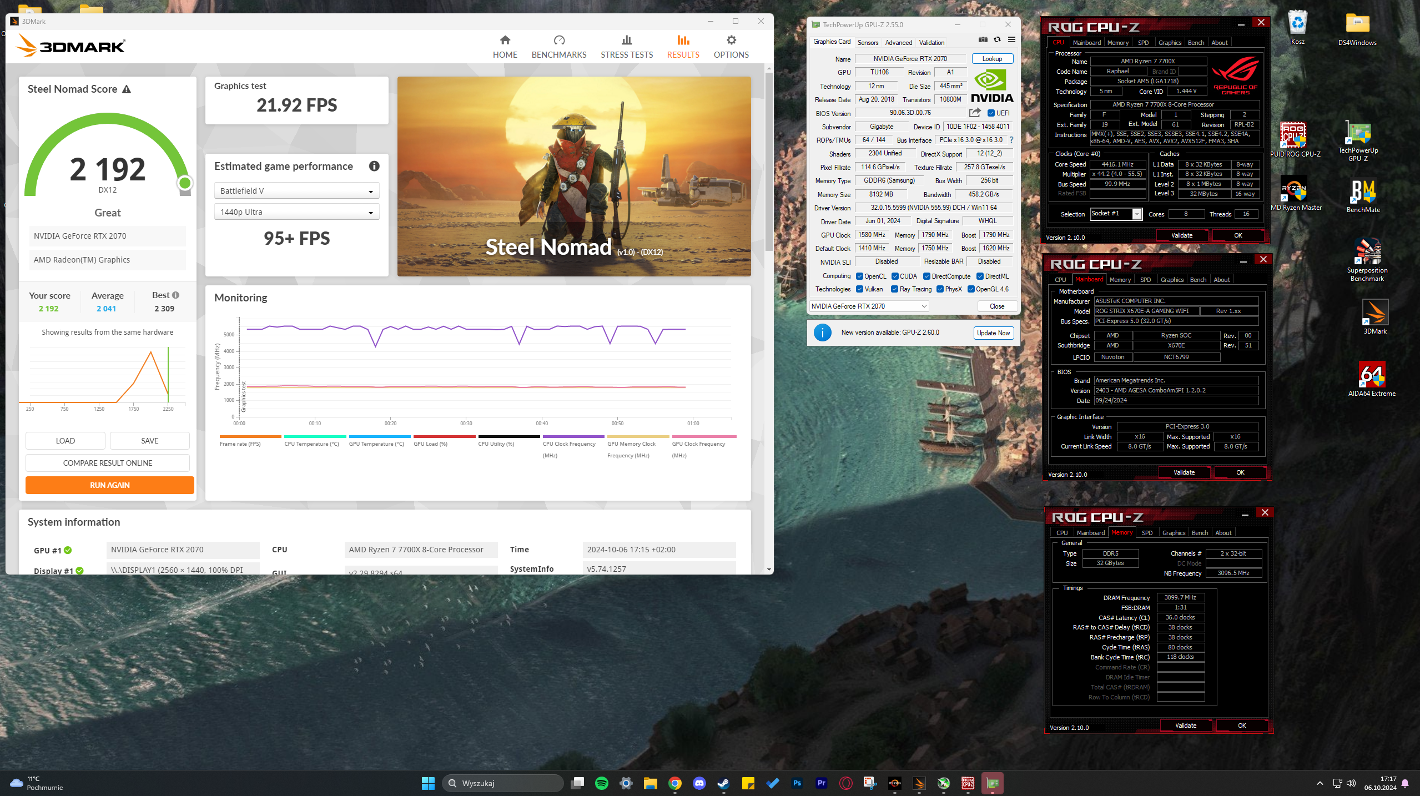Click the info icon beside Best score
This screenshot has height=796, width=1420.
(175, 295)
